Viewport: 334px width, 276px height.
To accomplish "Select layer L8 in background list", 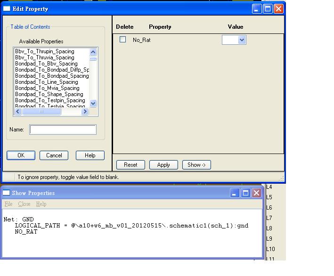I will click(269, 228).
